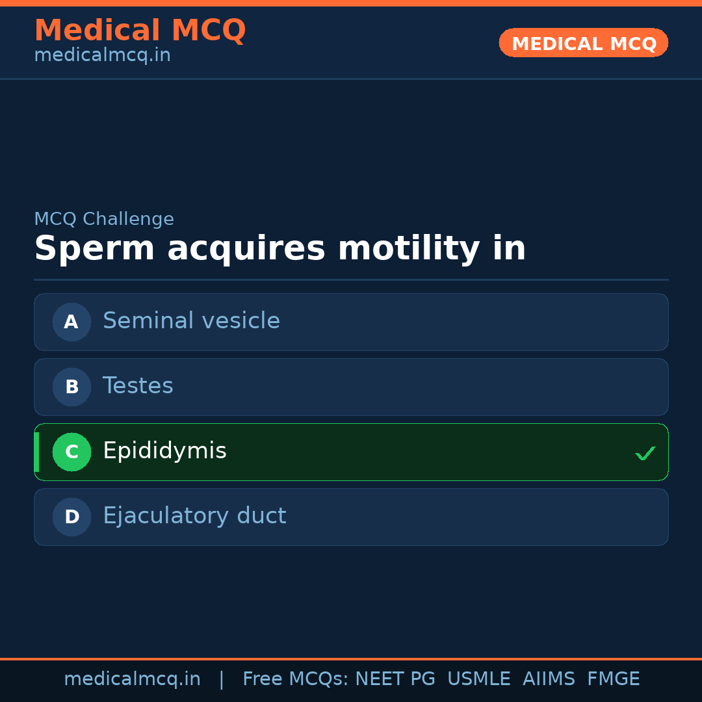Click AIIMS in the footer
Image resolution: width=702 pixels, height=702 pixels.
[x=549, y=679]
